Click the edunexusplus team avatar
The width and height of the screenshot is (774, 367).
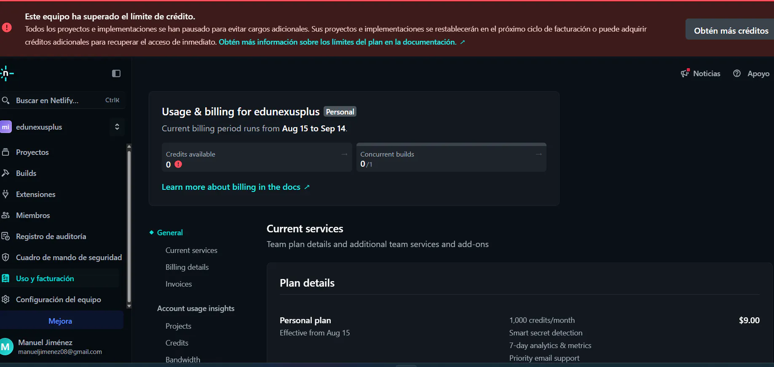pos(6,127)
